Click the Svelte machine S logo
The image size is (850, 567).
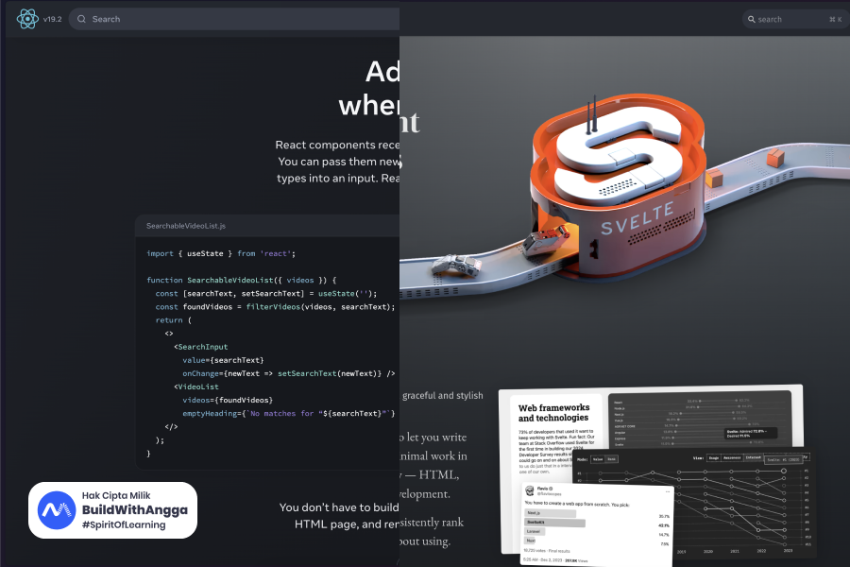point(619,156)
